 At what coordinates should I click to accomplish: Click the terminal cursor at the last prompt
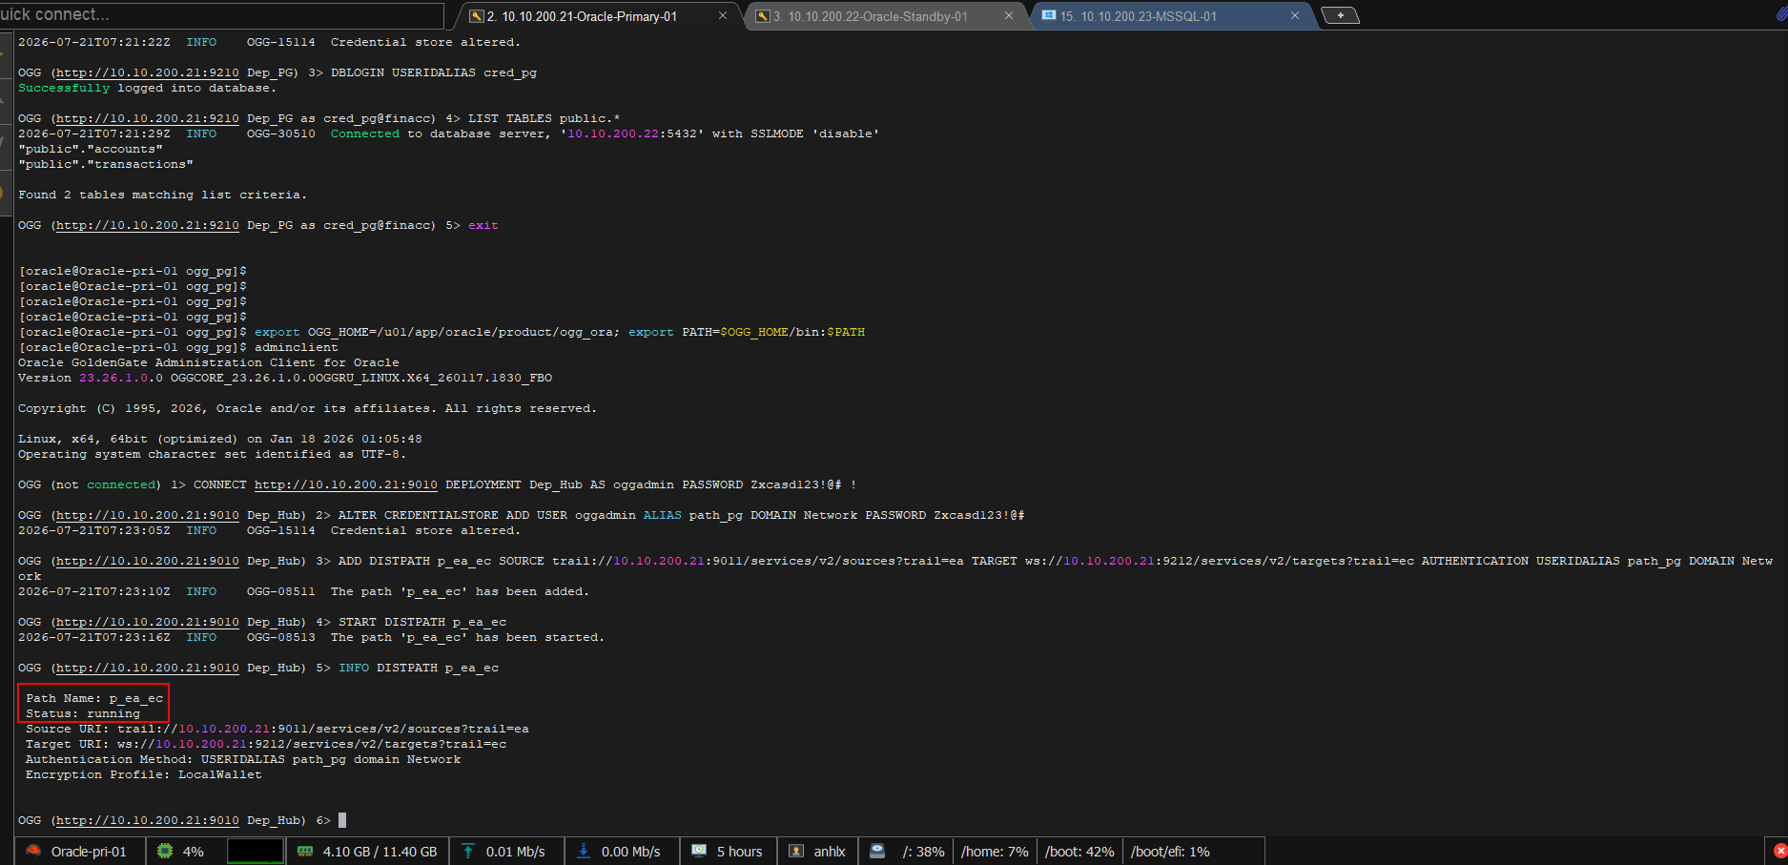pyautogui.click(x=342, y=820)
